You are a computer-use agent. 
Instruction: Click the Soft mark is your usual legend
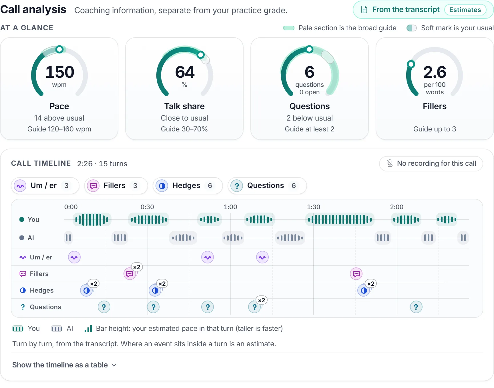pyautogui.click(x=450, y=28)
